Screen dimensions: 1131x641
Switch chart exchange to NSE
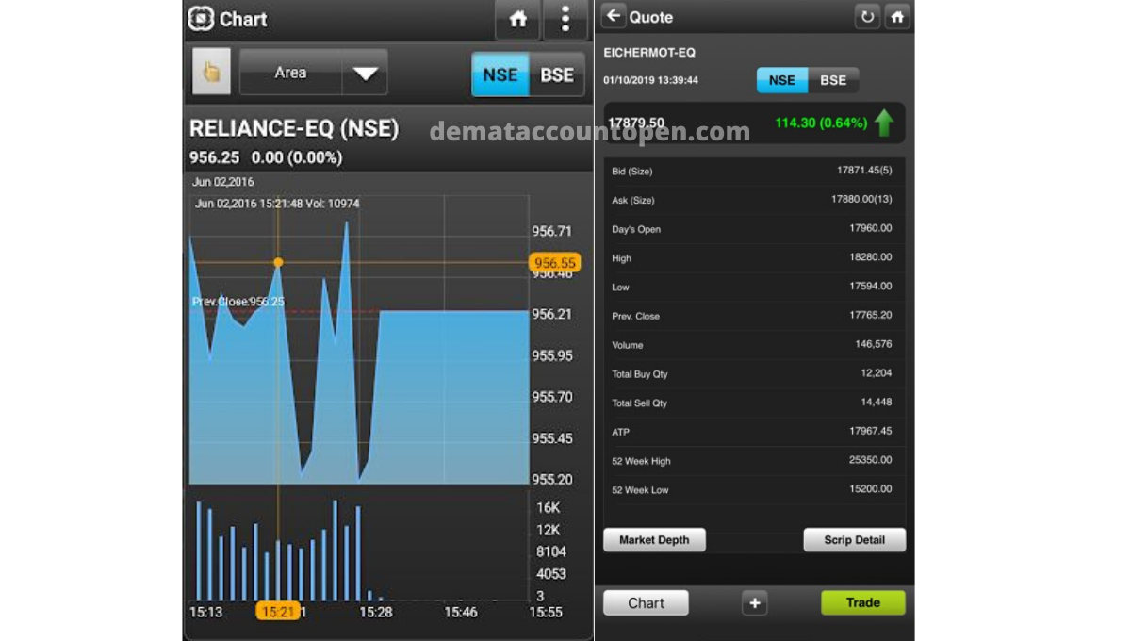click(500, 74)
